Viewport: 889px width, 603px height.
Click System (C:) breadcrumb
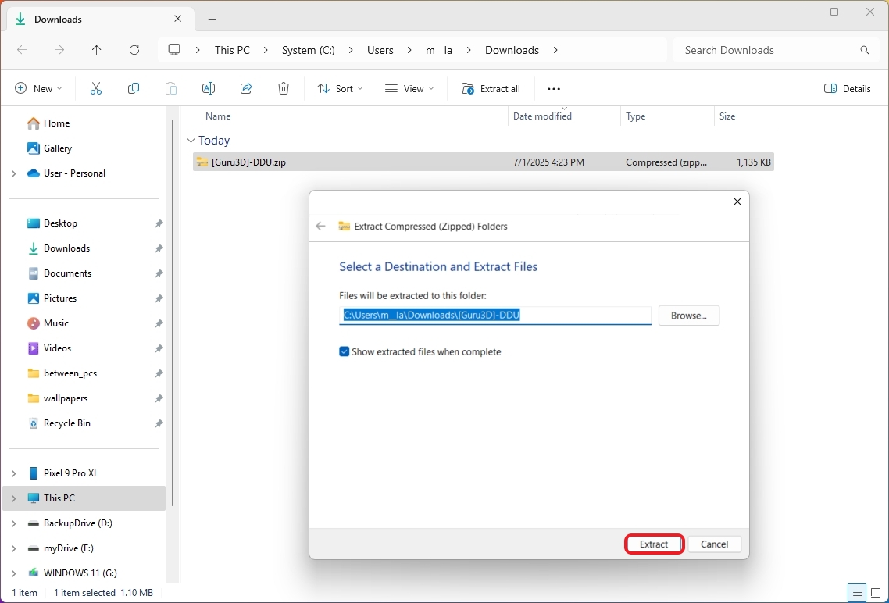coord(309,50)
